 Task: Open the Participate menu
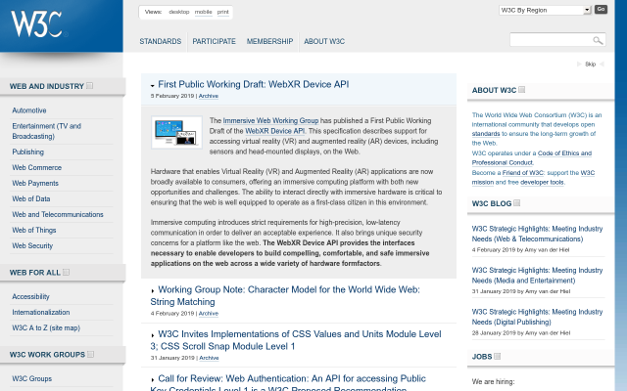pos(214,41)
